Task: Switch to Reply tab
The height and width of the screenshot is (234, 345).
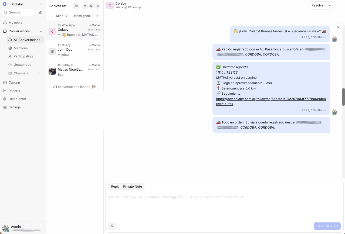Action: point(115,187)
